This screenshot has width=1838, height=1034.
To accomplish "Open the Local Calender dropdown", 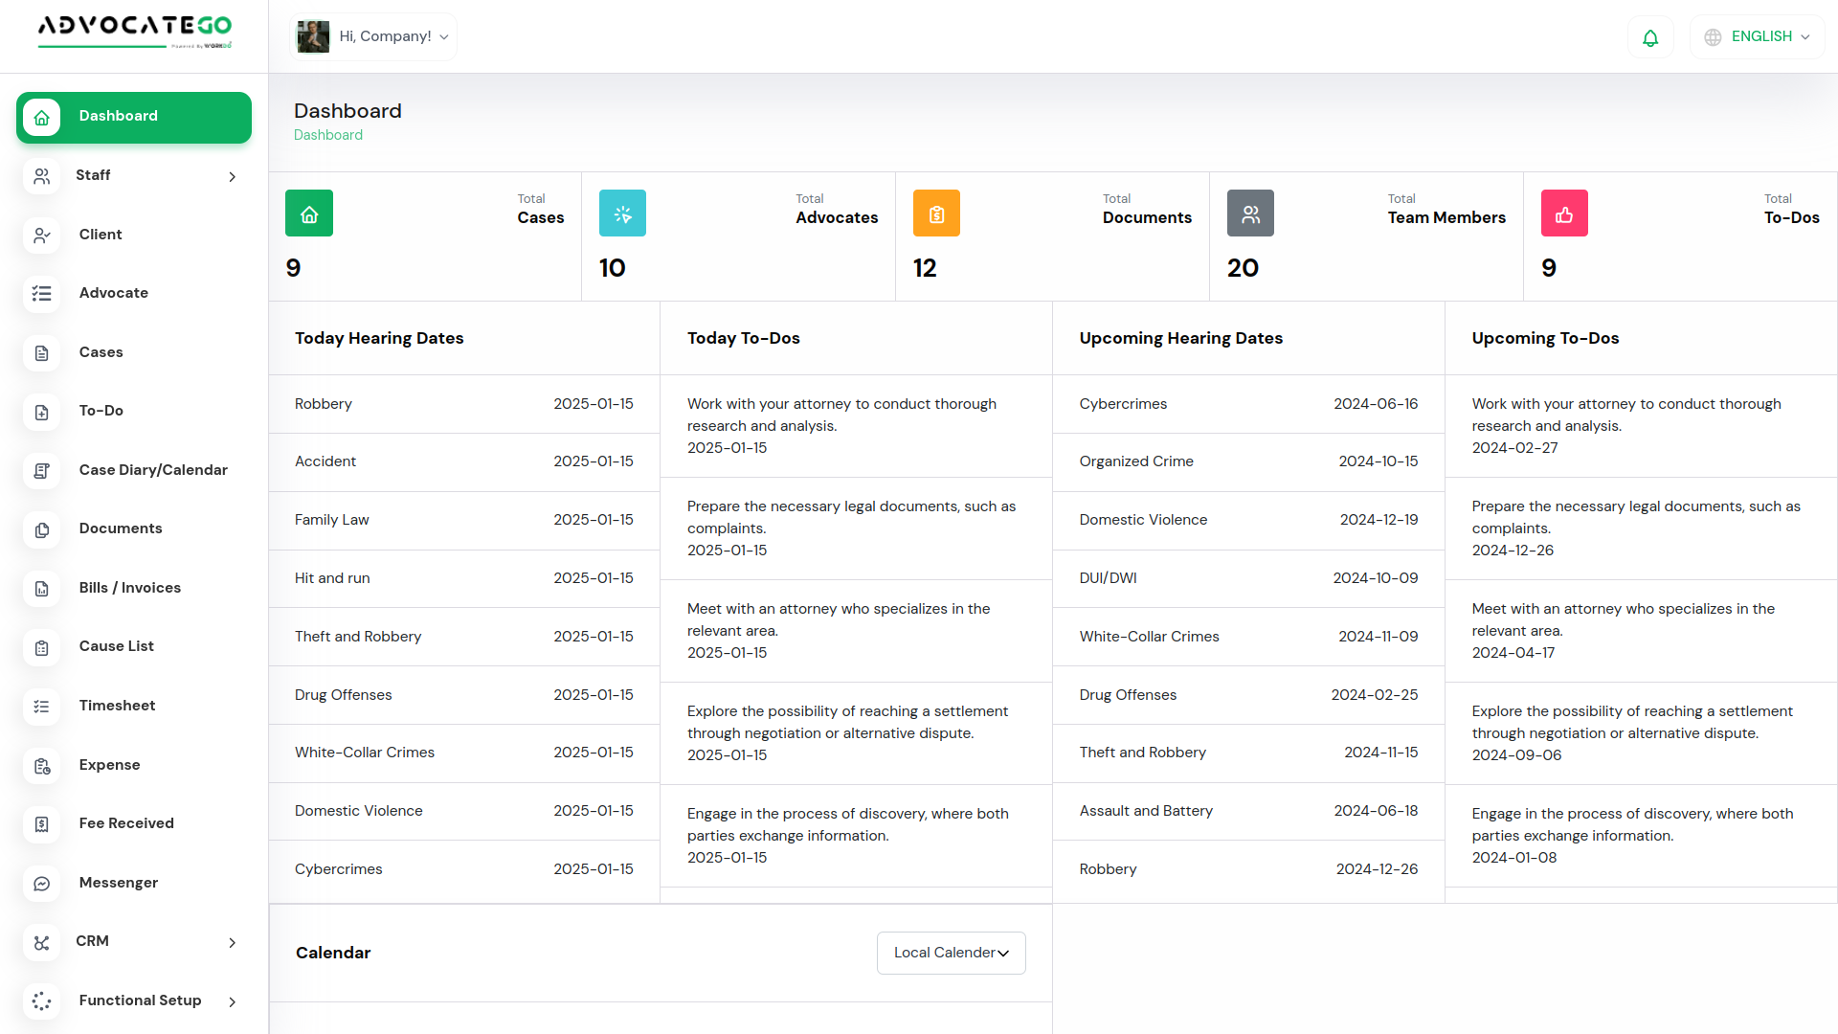I will 951,953.
